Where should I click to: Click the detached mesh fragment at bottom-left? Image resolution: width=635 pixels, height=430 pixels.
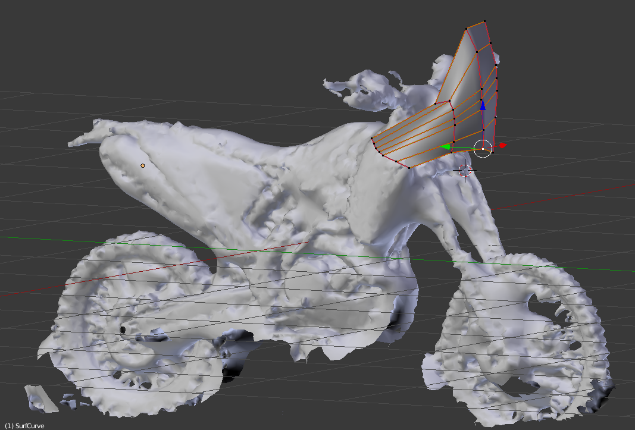(x=42, y=397)
